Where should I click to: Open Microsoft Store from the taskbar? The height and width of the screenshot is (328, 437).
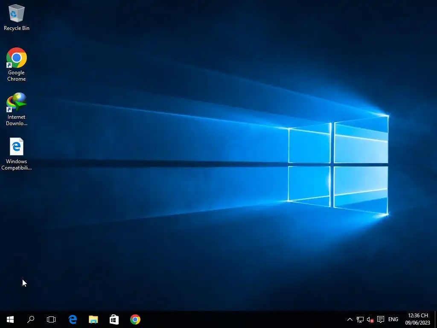pos(114,319)
